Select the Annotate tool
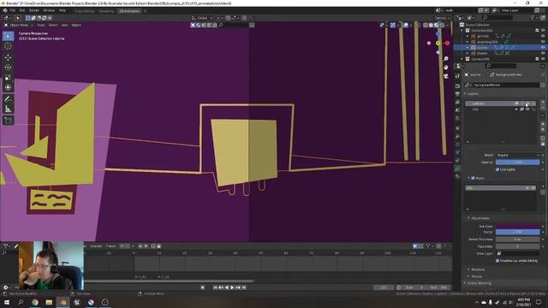Screen dimensions: 548x308 (8, 99)
